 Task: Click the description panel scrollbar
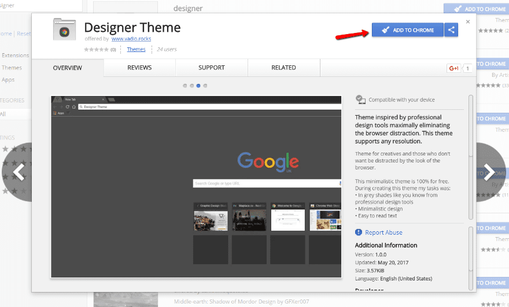tap(471, 157)
